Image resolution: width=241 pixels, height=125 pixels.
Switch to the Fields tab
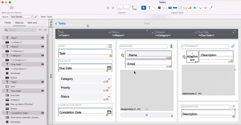click(8, 23)
